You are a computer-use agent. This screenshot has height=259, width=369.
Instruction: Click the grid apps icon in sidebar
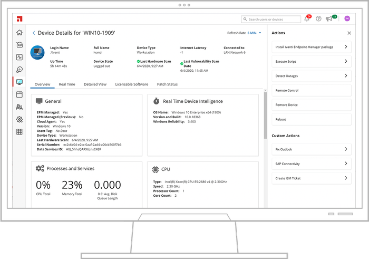[x=20, y=132]
